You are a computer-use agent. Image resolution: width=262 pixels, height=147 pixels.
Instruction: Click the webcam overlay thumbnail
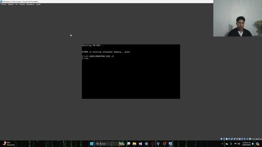[237, 18]
